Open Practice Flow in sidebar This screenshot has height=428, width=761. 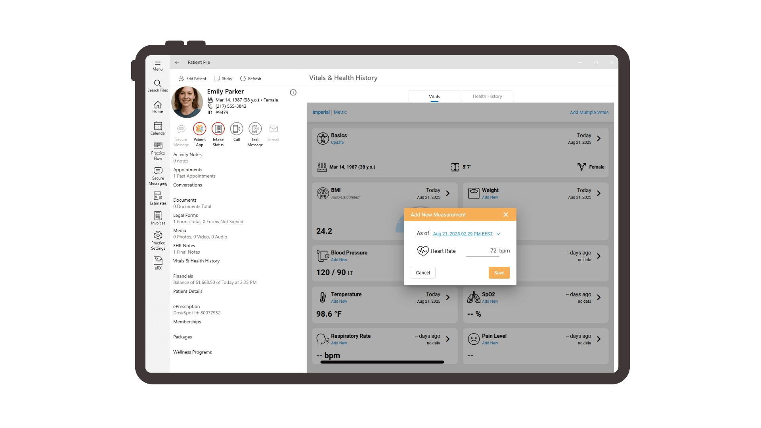158,151
